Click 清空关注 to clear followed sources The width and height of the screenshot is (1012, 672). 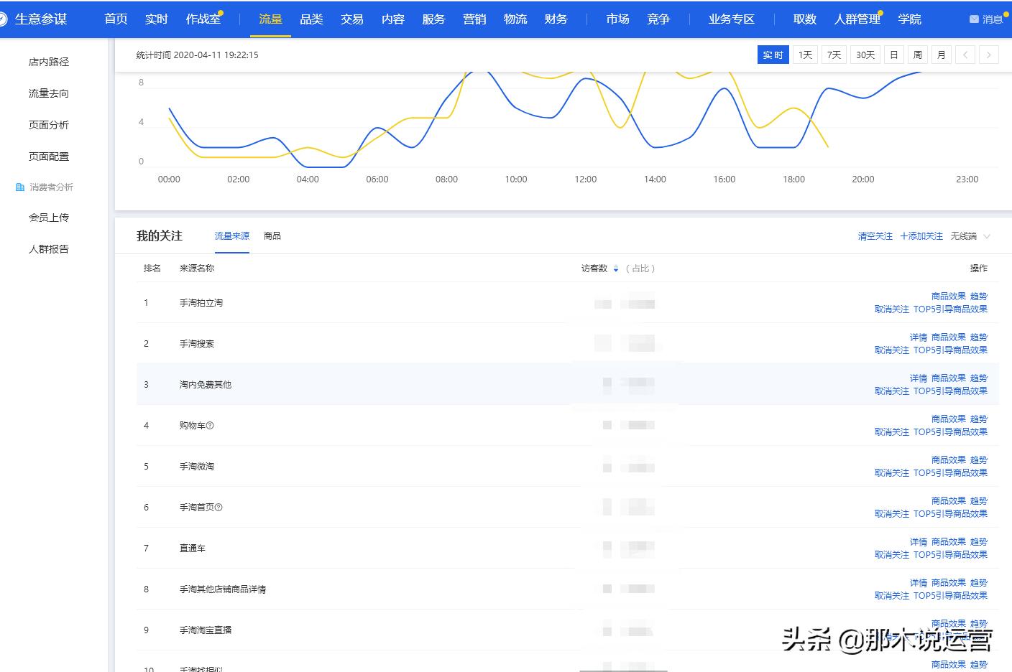(874, 235)
